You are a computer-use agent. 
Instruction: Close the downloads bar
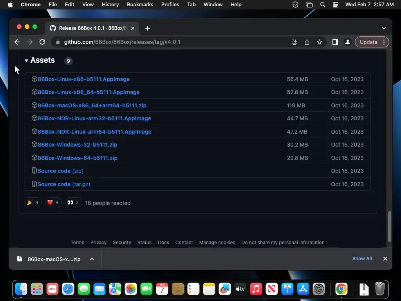385,259
